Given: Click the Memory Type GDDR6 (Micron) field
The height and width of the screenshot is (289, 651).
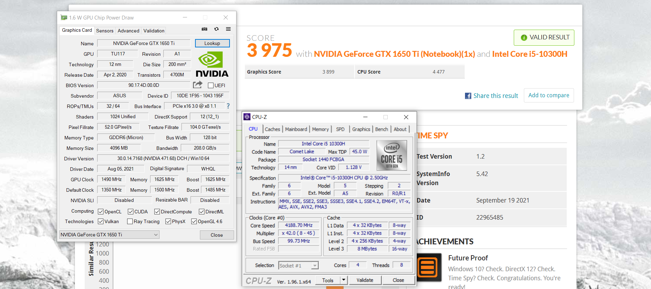Looking at the screenshot, I should pyautogui.click(x=126, y=137).
